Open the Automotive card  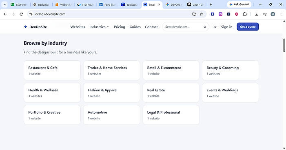click(x=112, y=115)
